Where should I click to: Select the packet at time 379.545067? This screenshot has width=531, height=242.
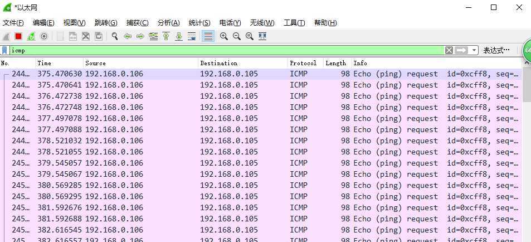pos(261,175)
